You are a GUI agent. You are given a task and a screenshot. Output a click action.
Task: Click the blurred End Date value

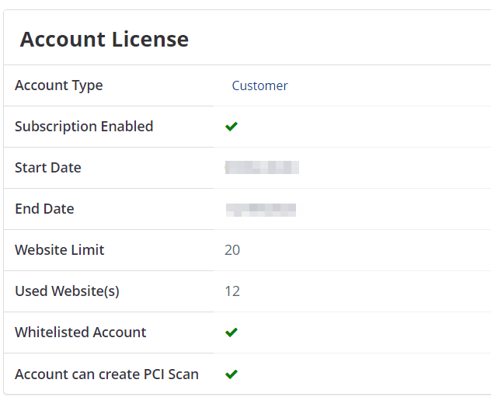tap(261, 210)
